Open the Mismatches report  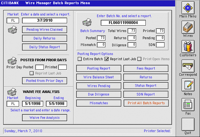tap(99, 103)
